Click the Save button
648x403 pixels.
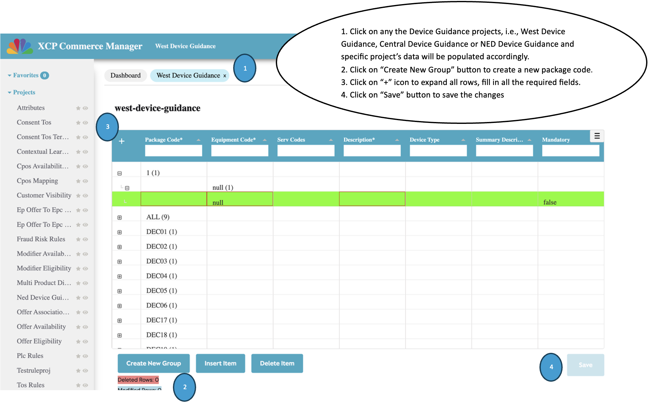pos(585,365)
